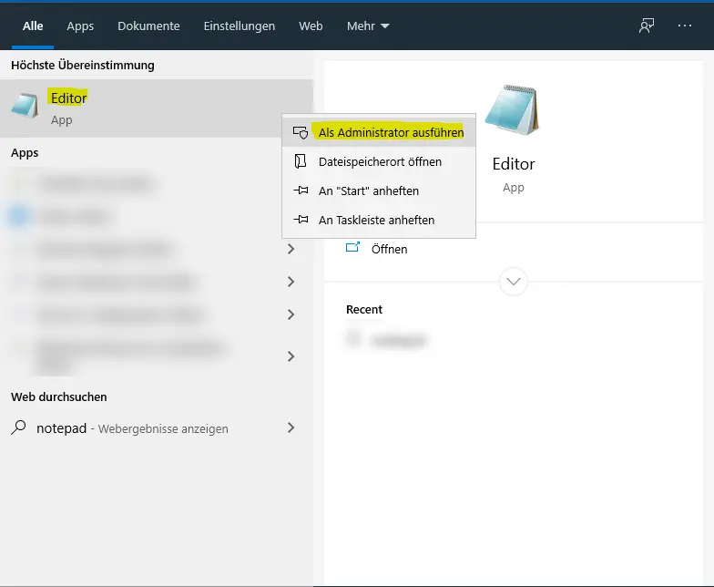Viewport: 714px width, 587px height.
Task: Select An "Start" anheften in the context menu
Action: [x=368, y=191]
